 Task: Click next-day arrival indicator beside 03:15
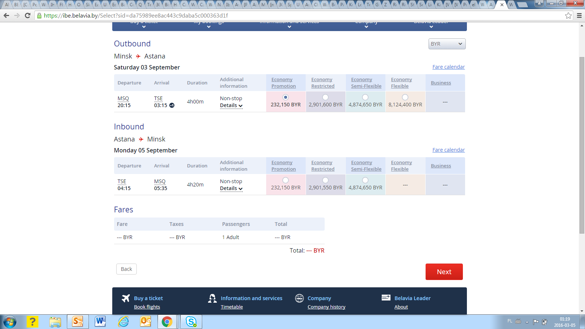coord(172,105)
